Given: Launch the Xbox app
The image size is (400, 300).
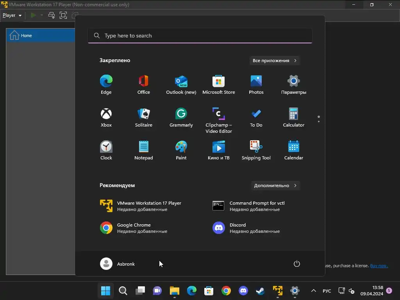Looking at the screenshot, I should (x=106, y=118).
